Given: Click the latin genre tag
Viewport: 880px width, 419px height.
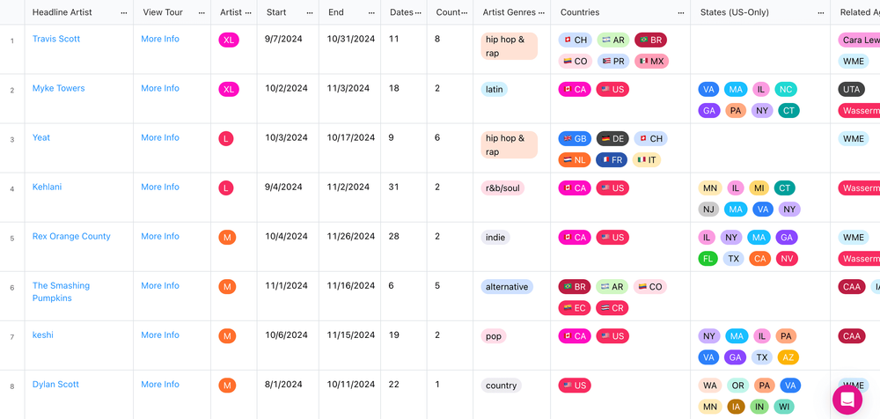Looking at the screenshot, I should [494, 89].
